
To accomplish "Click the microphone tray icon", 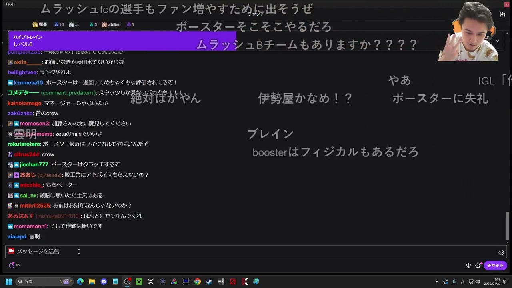I will (x=454, y=282).
